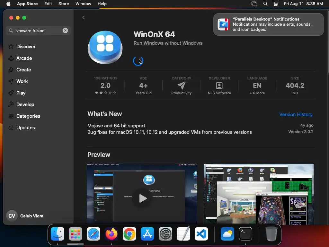
Task: Browse the Categories section
Action: (24, 116)
